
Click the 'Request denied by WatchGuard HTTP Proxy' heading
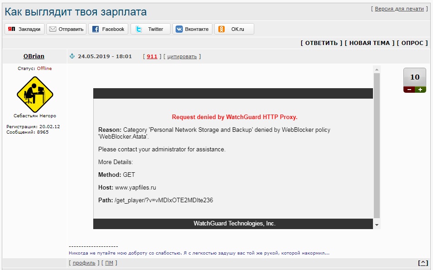pos(234,117)
